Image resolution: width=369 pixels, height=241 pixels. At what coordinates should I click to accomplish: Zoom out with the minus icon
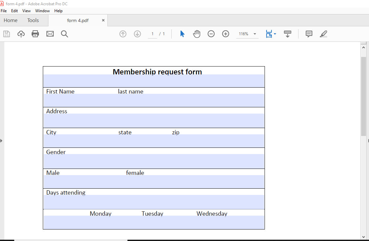pyautogui.click(x=211, y=34)
